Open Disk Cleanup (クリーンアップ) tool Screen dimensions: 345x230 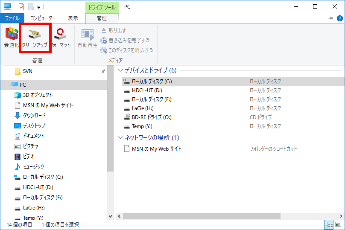pos(35,38)
